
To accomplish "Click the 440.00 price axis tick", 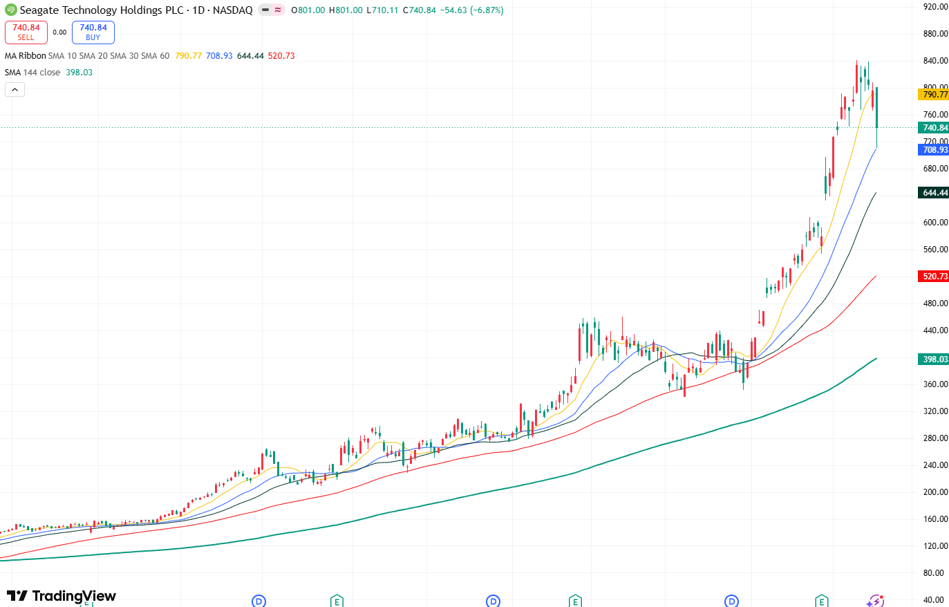I will tap(935, 330).
